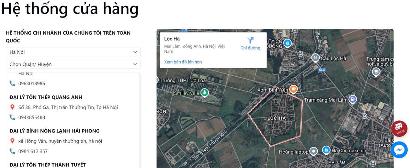
Task: Click the graduation cap training center marker
Action: (376, 72)
